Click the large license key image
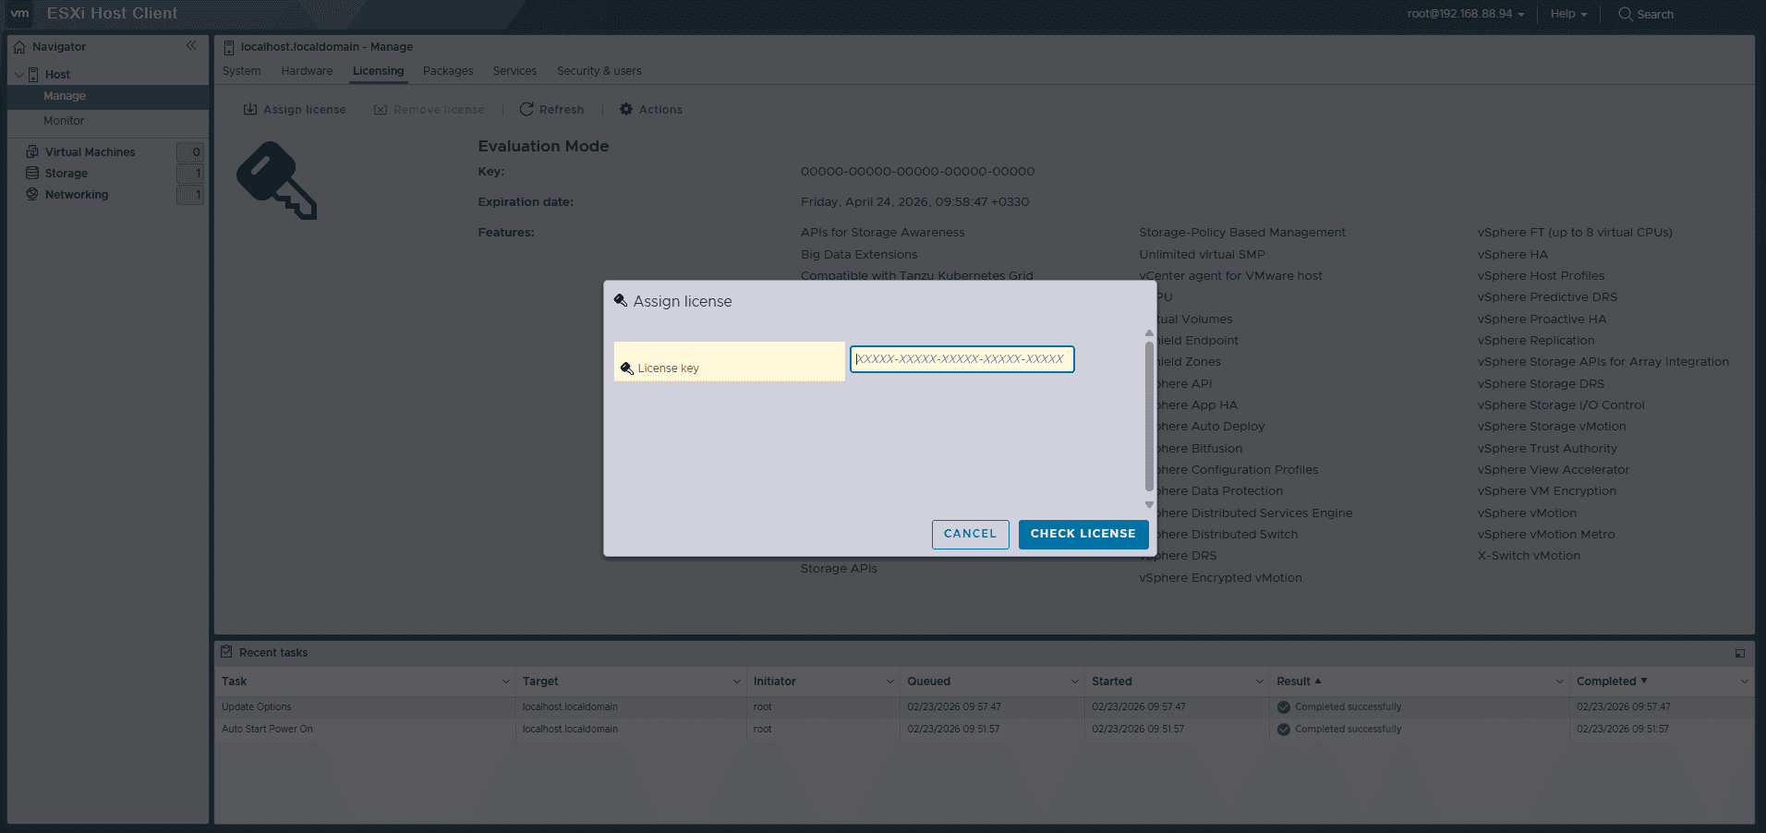 277,180
